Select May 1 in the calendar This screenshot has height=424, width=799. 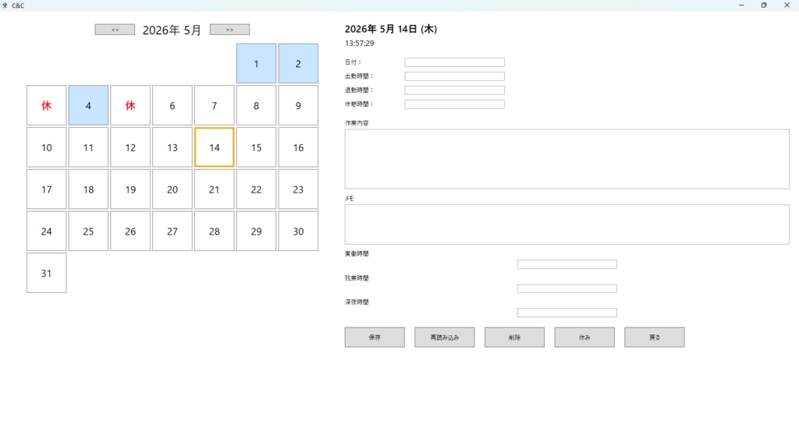[256, 64]
